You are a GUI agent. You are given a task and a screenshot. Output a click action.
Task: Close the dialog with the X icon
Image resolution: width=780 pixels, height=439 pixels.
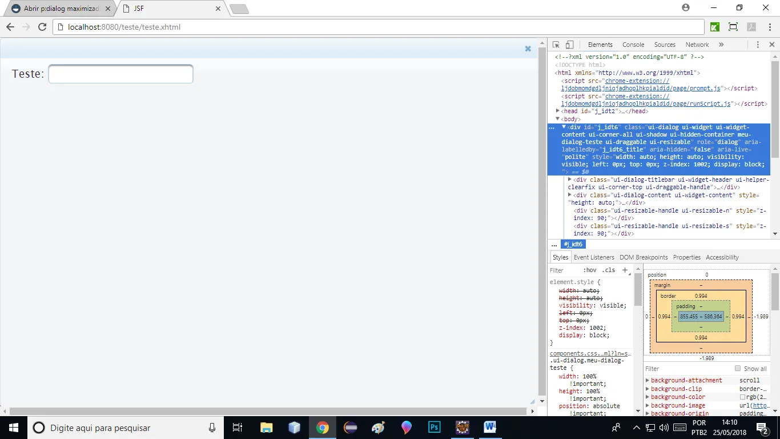[528, 49]
